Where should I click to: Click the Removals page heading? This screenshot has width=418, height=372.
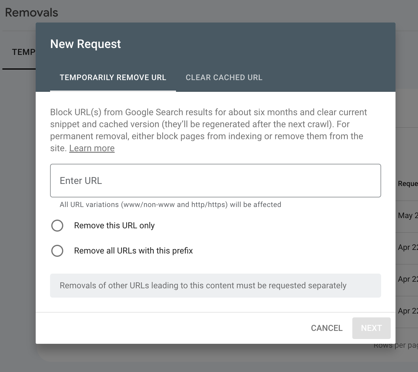[x=31, y=13]
